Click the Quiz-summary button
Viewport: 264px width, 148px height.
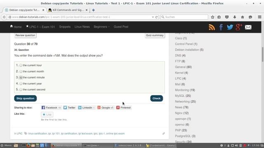155,35
